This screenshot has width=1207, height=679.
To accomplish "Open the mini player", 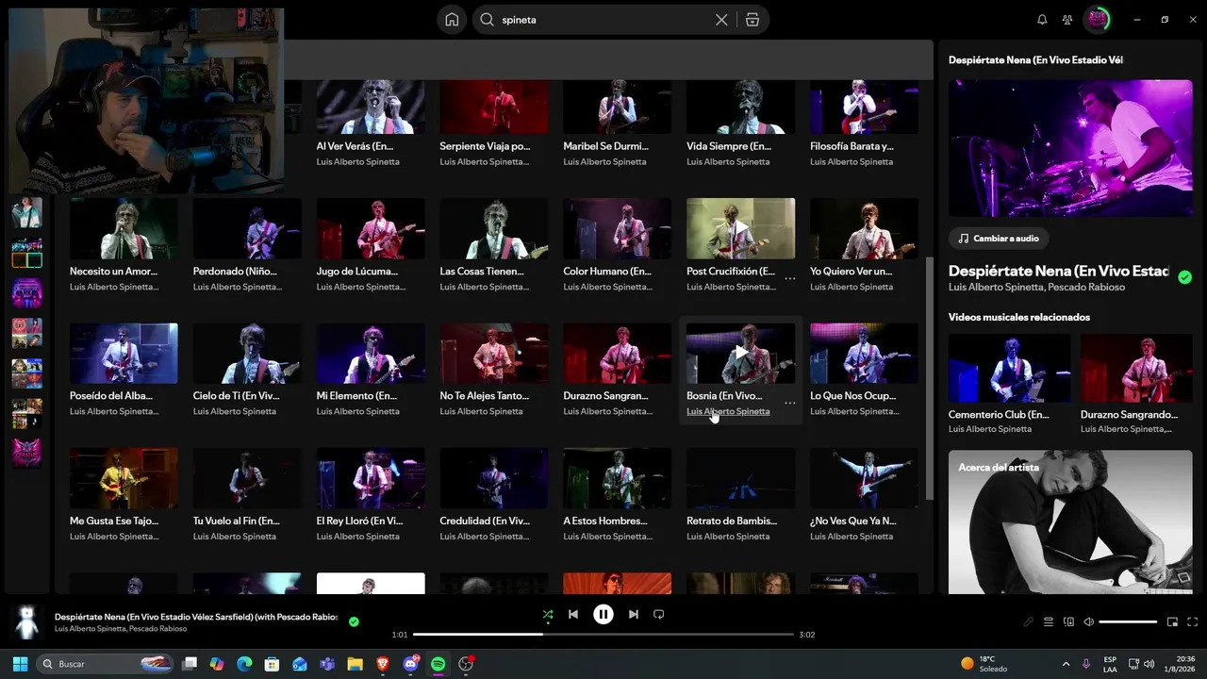I will click(x=1173, y=622).
